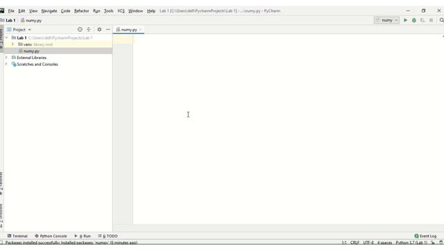Click the Structure side tool window tab
This screenshot has width=444, height=250.
[x=1, y=215]
